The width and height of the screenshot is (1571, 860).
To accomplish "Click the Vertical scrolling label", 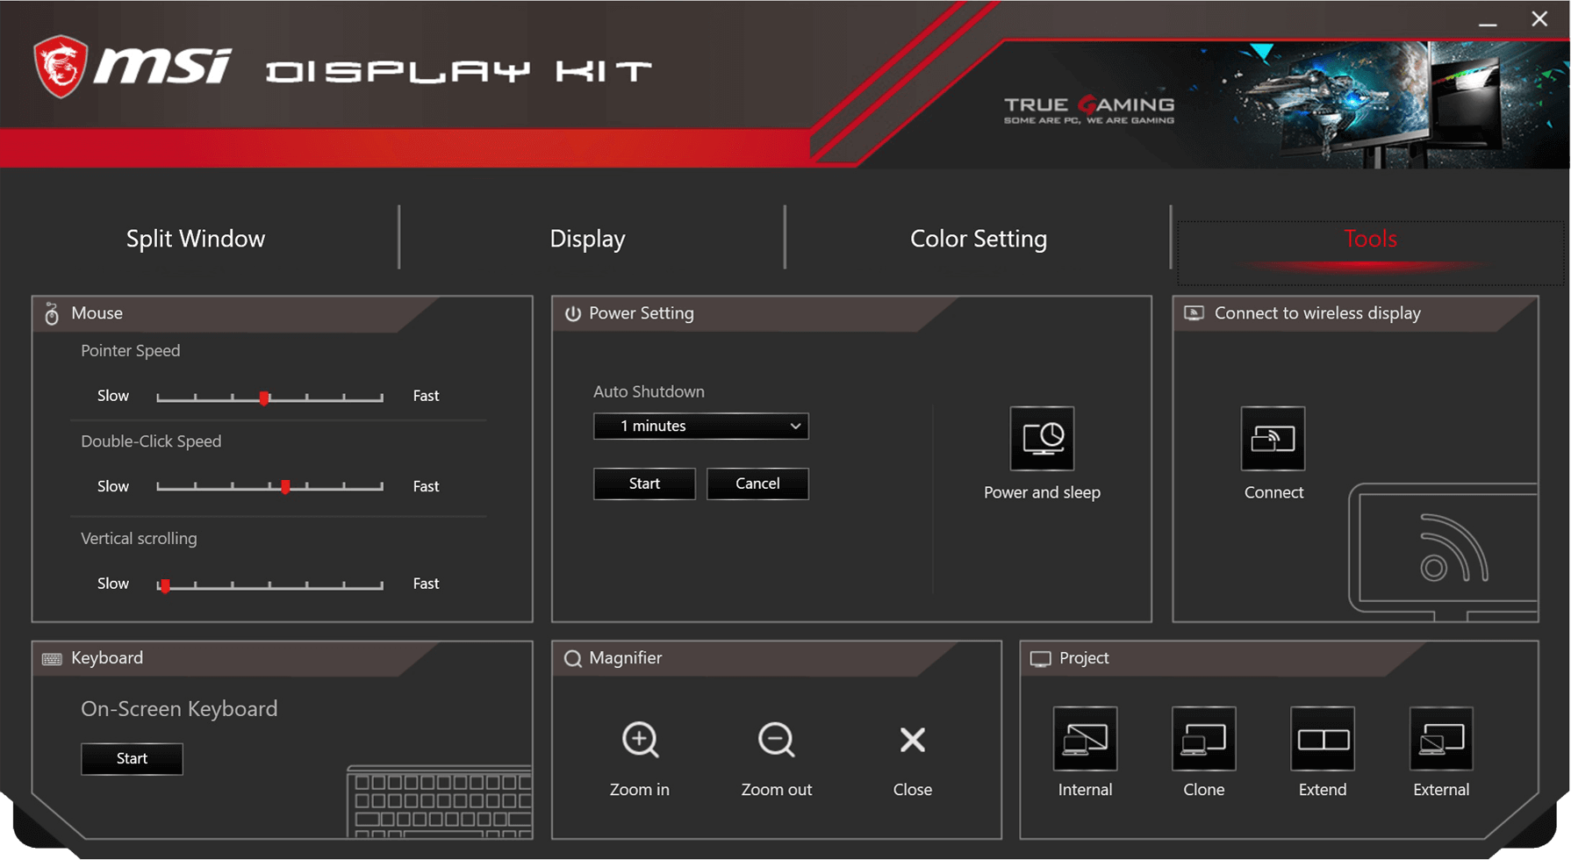I will point(139,539).
